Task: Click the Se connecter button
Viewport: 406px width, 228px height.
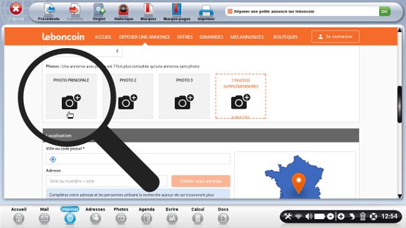Action: 335,36
